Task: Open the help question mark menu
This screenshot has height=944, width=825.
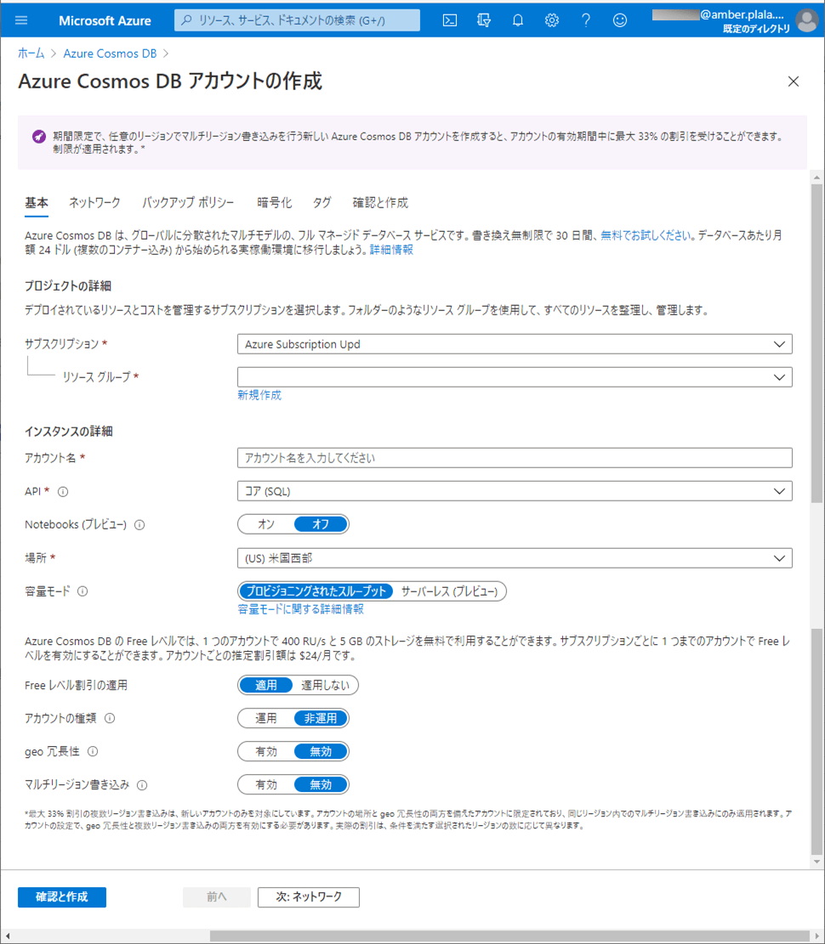Action: click(585, 20)
